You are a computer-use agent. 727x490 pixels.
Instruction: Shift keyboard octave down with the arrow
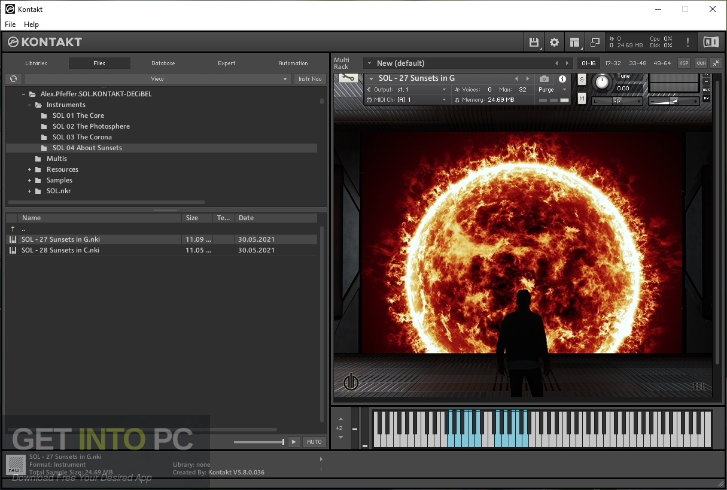340,437
